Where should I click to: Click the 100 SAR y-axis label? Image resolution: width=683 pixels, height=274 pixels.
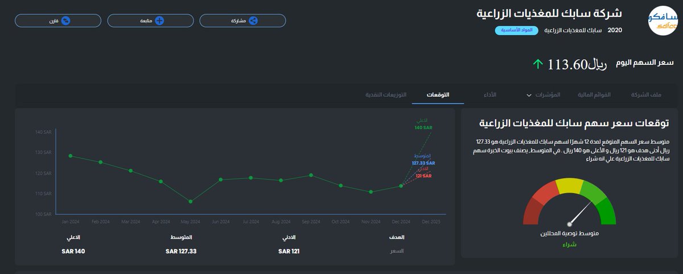click(x=44, y=214)
